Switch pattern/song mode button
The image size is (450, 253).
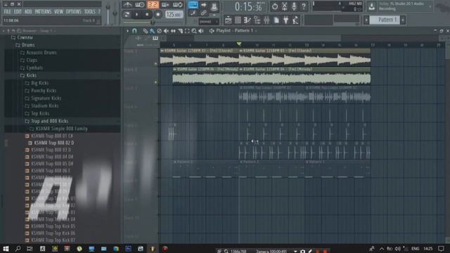point(127,14)
